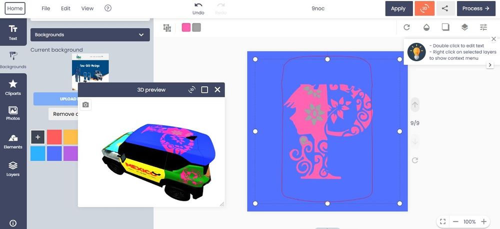Select the Elements sidebar tool
The width and height of the screenshot is (500, 229).
coord(13,141)
